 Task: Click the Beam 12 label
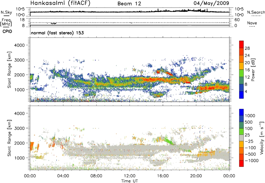click(129, 4)
